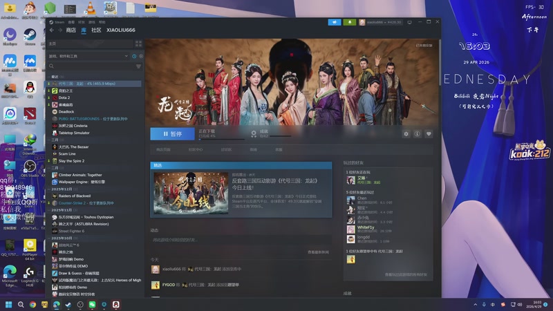Screen dimensions: 553x311
Task: Open OBS Studio desktop shortcut
Action: pos(30,169)
